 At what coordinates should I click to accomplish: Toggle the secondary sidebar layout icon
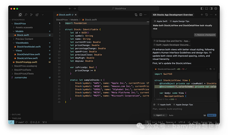(x=211, y=8)
